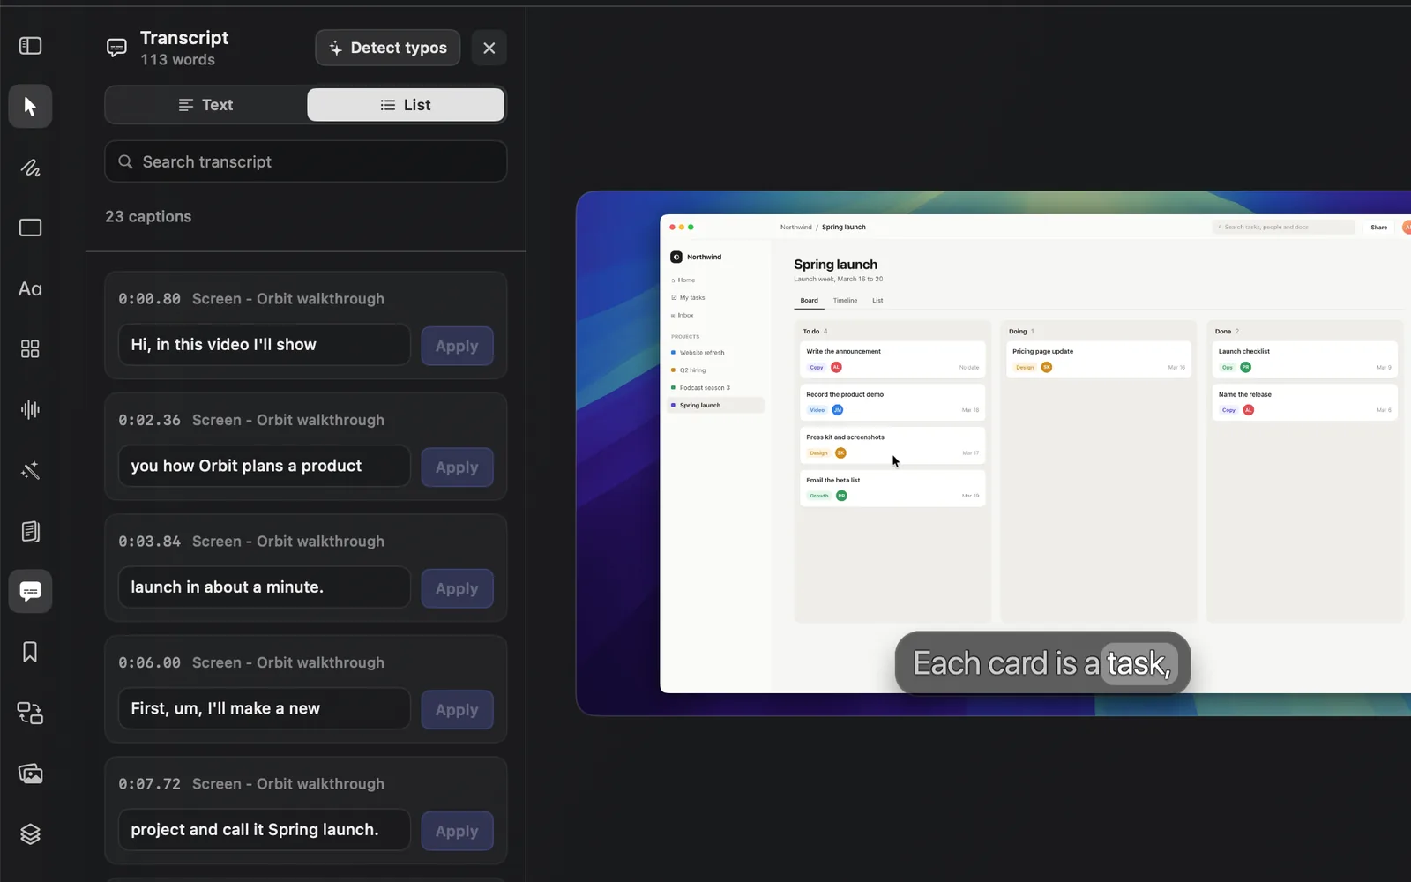Click the 0:06.00 timestamp
Screen dimensions: 1411x882
point(150,662)
